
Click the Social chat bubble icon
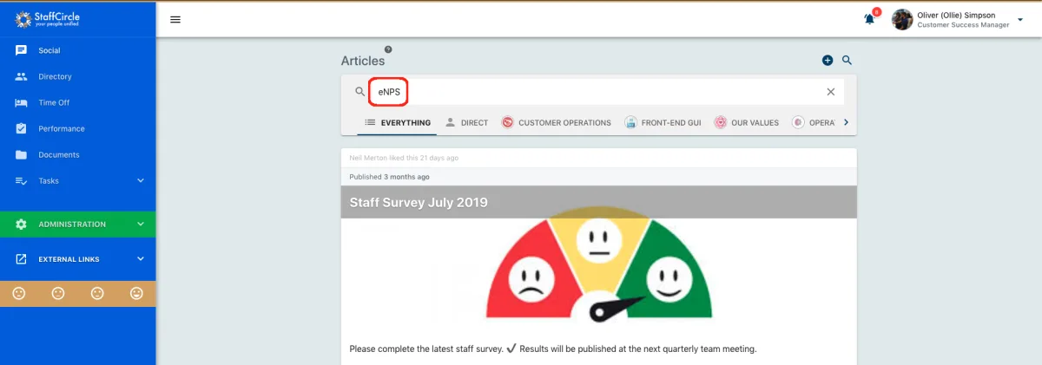22,50
